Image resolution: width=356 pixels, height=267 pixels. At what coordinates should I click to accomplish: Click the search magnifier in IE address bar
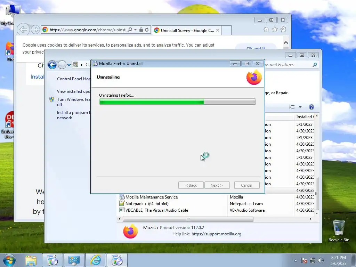[x=130, y=30]
